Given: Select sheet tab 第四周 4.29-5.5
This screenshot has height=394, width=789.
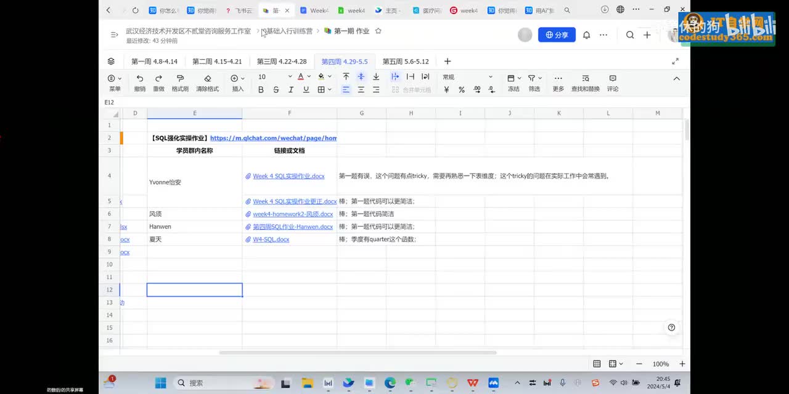Looking at the screenshot, I should (x=345, y=62).
